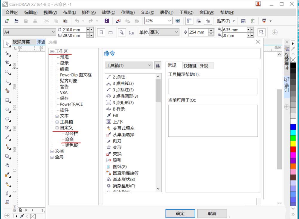Screen dimensions: 299x219
Task: Select 命令栏 in options tree
Action: pyautogui.click(x=71, y=134)
